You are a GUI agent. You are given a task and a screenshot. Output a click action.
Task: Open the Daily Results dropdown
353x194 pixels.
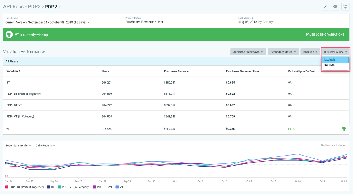pyautogui.click(x=45, y=146)
